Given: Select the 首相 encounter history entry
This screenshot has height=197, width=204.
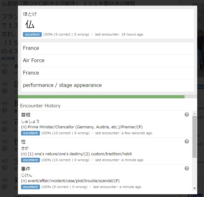Looking at the screenshot, I should (x=105, y=124).
